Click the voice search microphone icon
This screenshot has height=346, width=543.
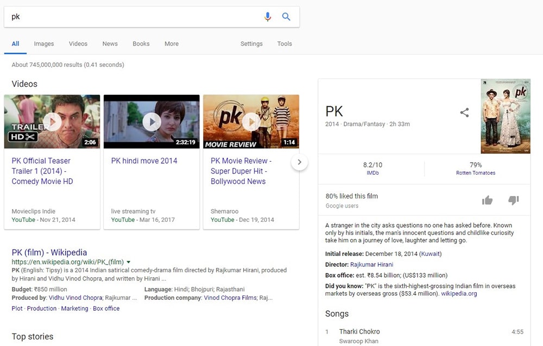[x=268, y=17]
